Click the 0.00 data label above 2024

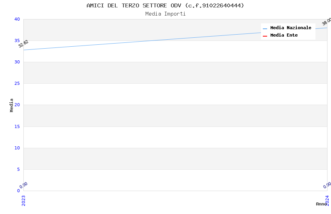(x=327, y=185)
